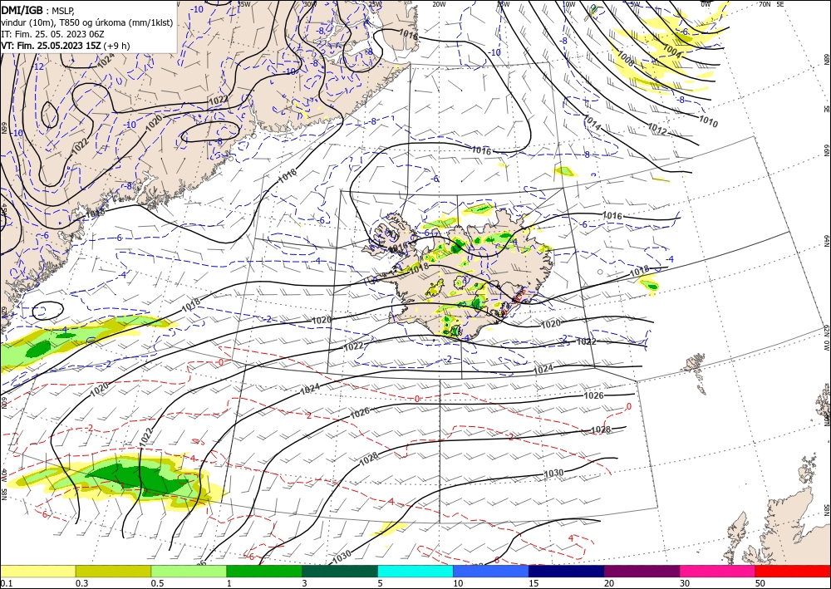Pick the cyan 5–10 legend swatch
The height and width of the screenshot is (589, 831).
tap(415, 571)
